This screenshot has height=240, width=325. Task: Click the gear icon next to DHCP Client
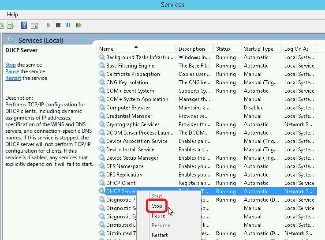click(x=102, y=183)
